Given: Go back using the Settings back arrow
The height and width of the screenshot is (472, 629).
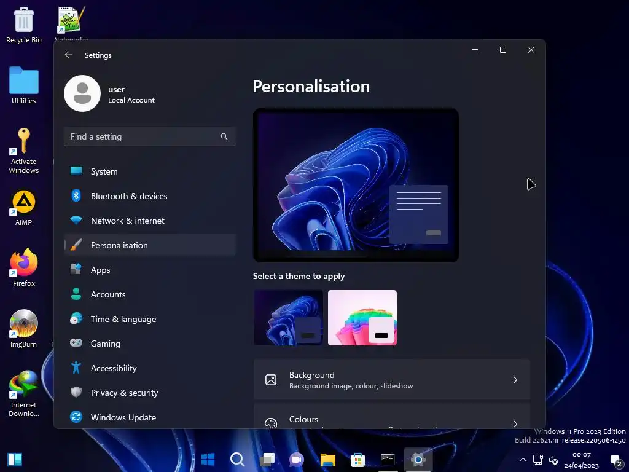Looking at the screenshot, I should [69, 55].
